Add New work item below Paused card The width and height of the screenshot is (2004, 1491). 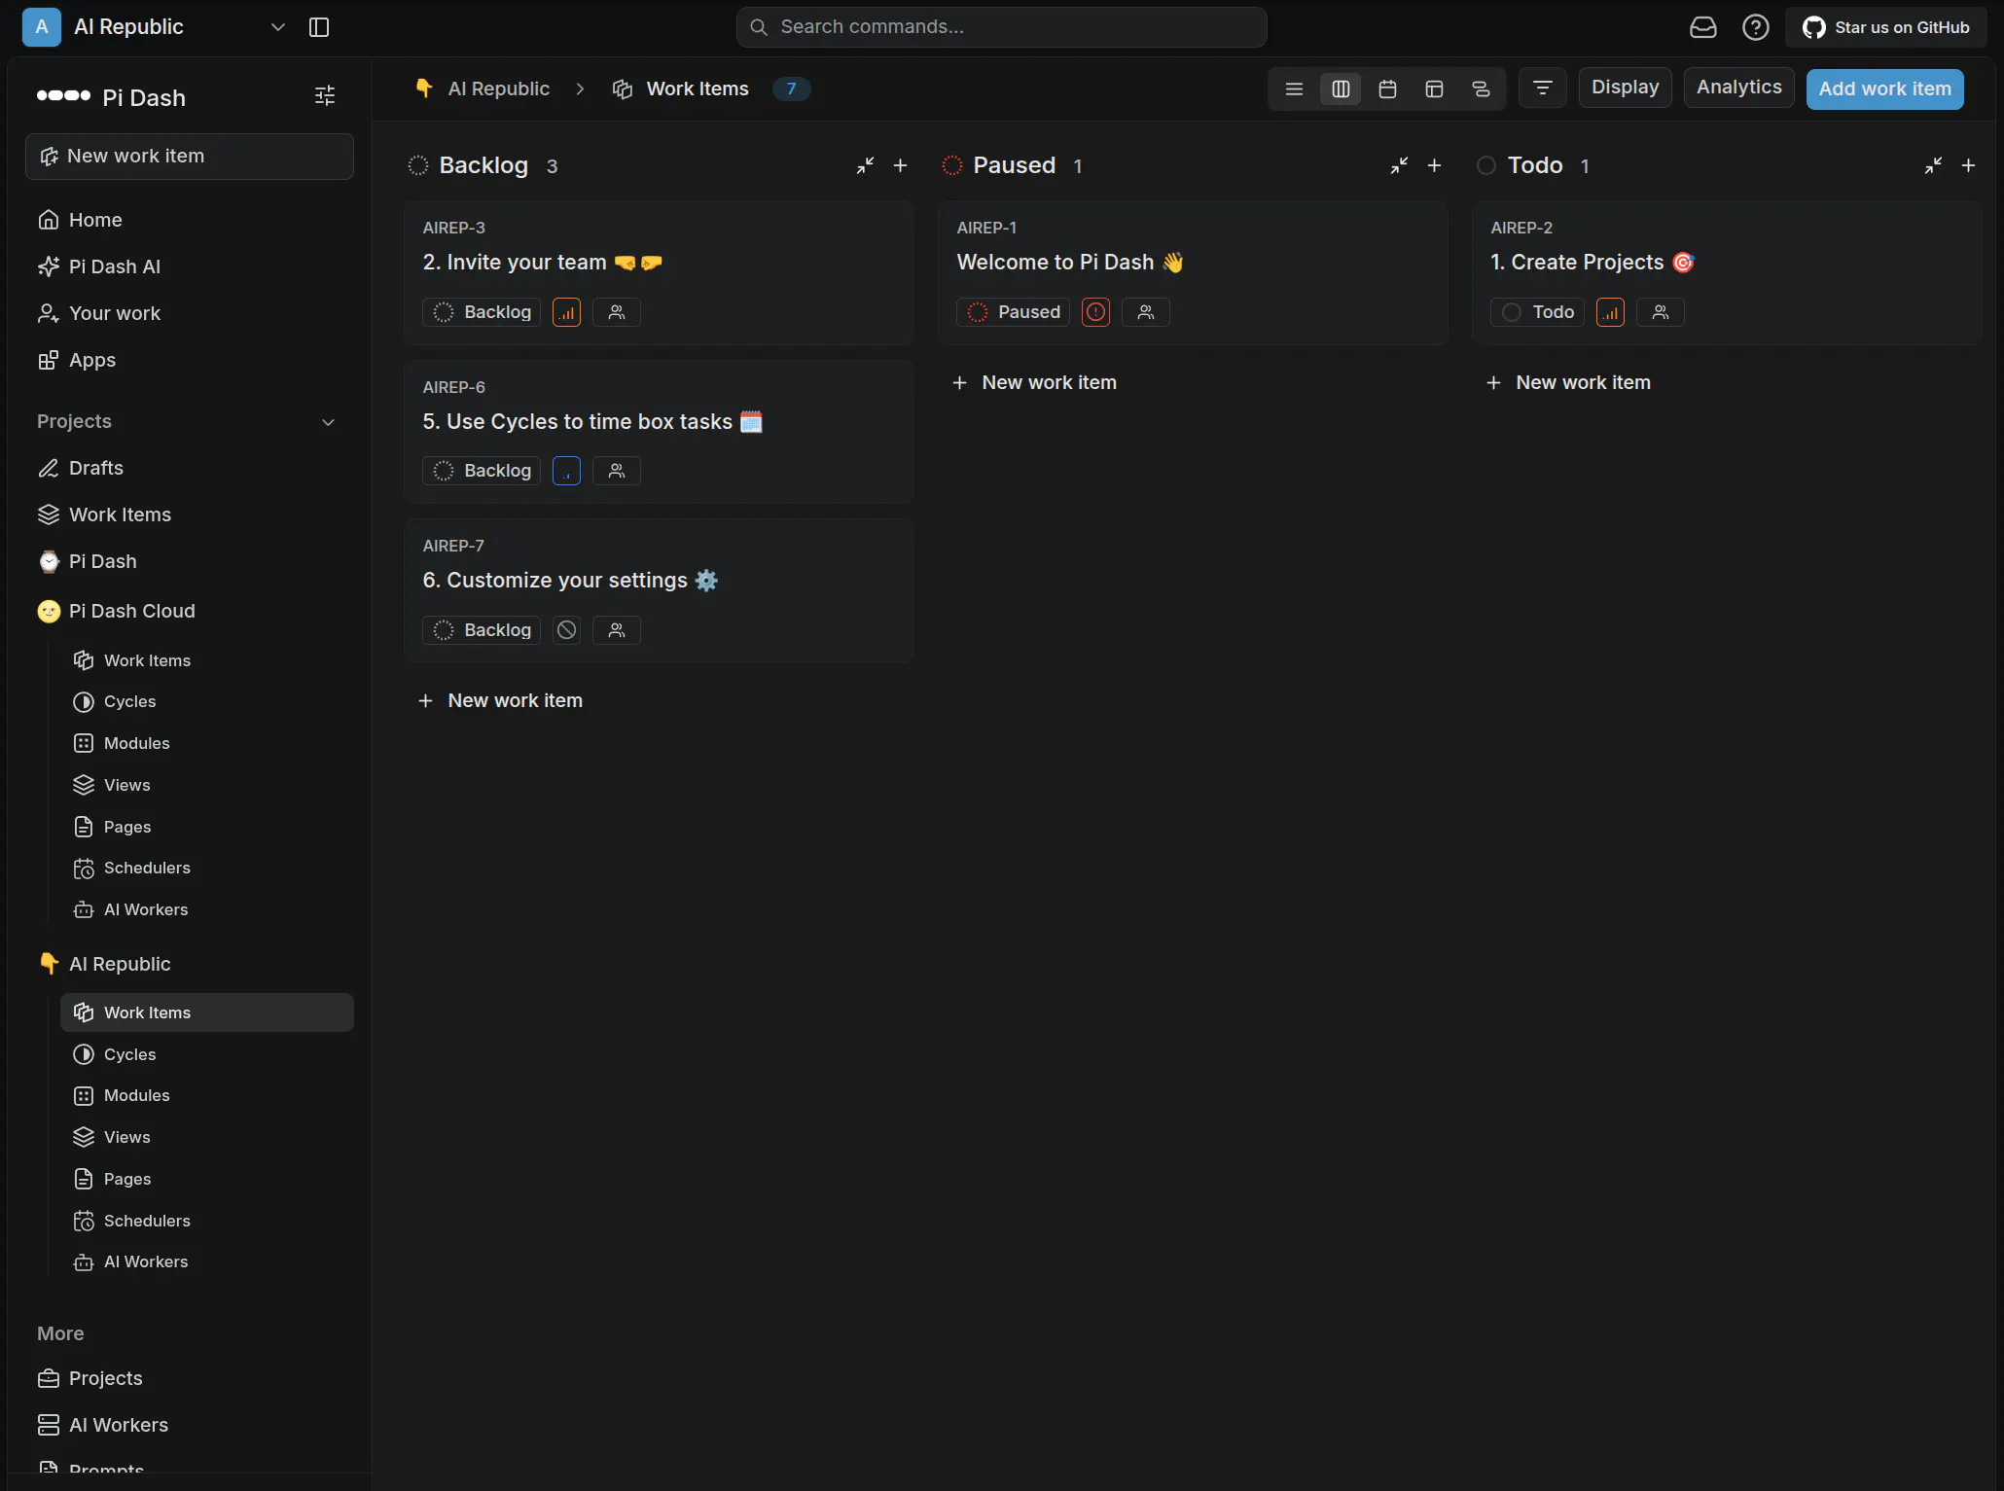pos(1034,382)
